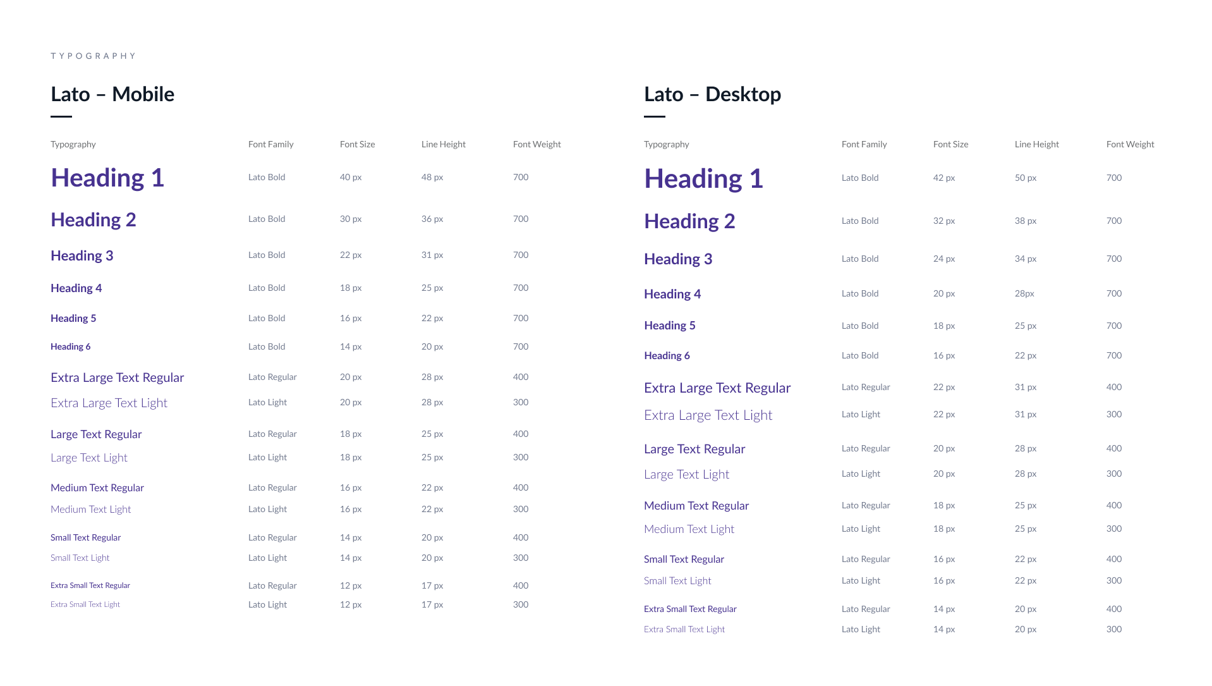
Task: Click Mobile Heading 1 '700' weight value
Action: [521, 178]
